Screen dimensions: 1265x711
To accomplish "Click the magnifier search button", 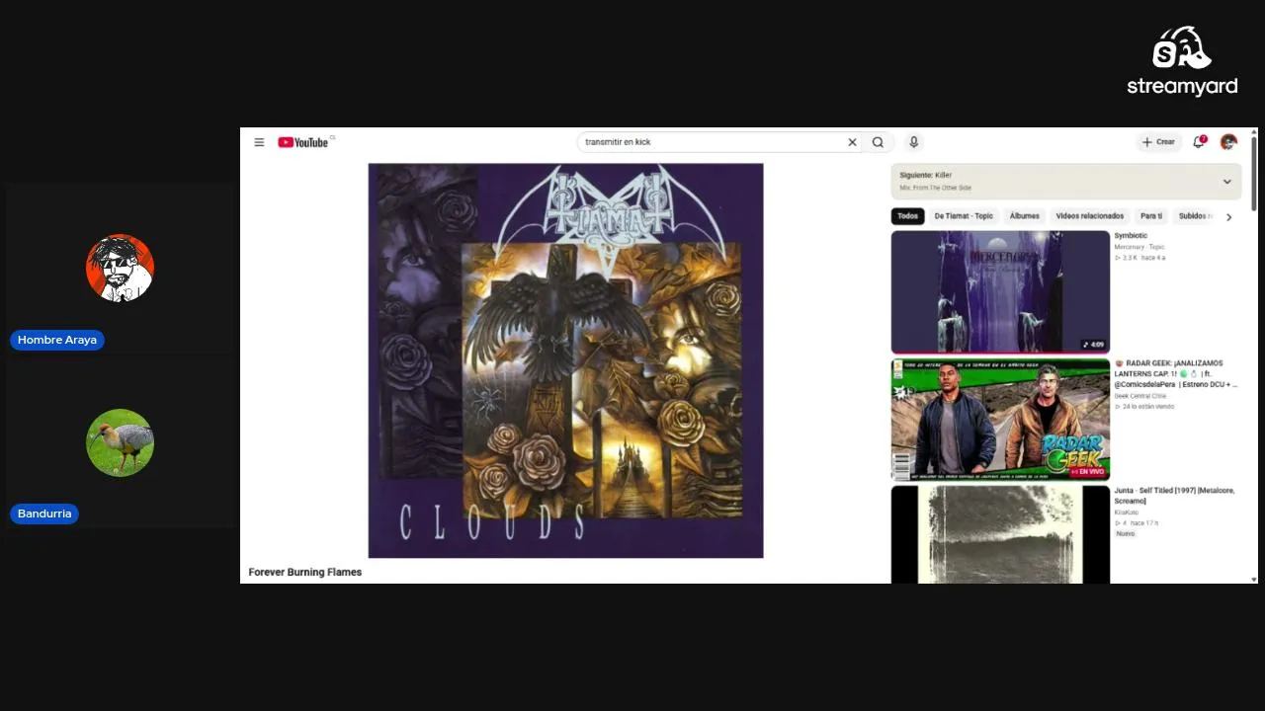I will (878, 142).
